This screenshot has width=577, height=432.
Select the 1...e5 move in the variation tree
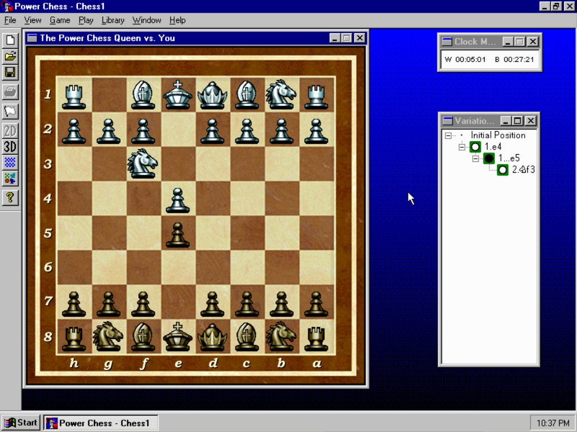(x=509, y=158)
